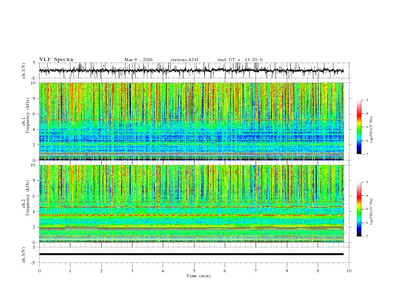Click the 'ch.3(V)' waveform axis label

point(24,255)
